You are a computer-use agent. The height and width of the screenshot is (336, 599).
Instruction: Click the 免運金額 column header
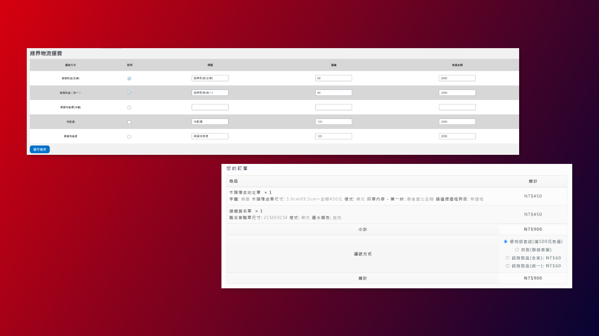(x=457, y=65)
